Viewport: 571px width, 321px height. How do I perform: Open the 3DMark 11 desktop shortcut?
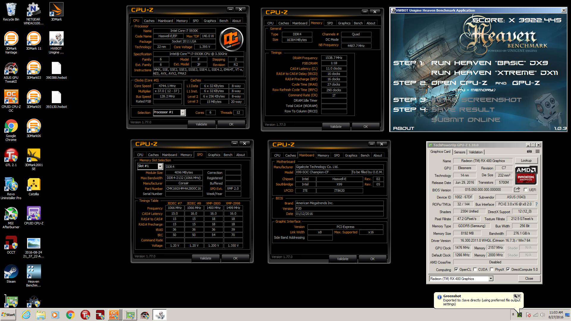(x=34, y=41)
